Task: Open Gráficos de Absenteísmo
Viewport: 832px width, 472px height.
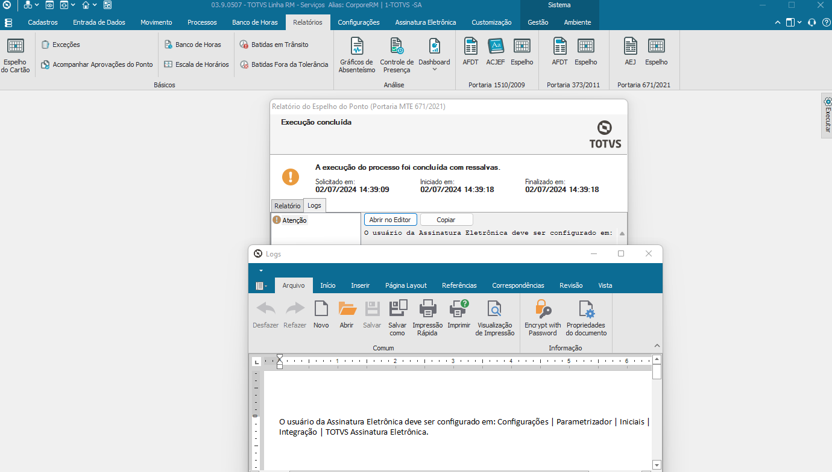Action: [x=357, y=56]
